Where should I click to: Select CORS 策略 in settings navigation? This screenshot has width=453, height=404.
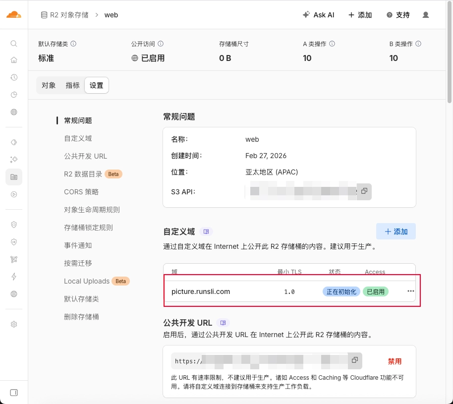pos(81,192)
